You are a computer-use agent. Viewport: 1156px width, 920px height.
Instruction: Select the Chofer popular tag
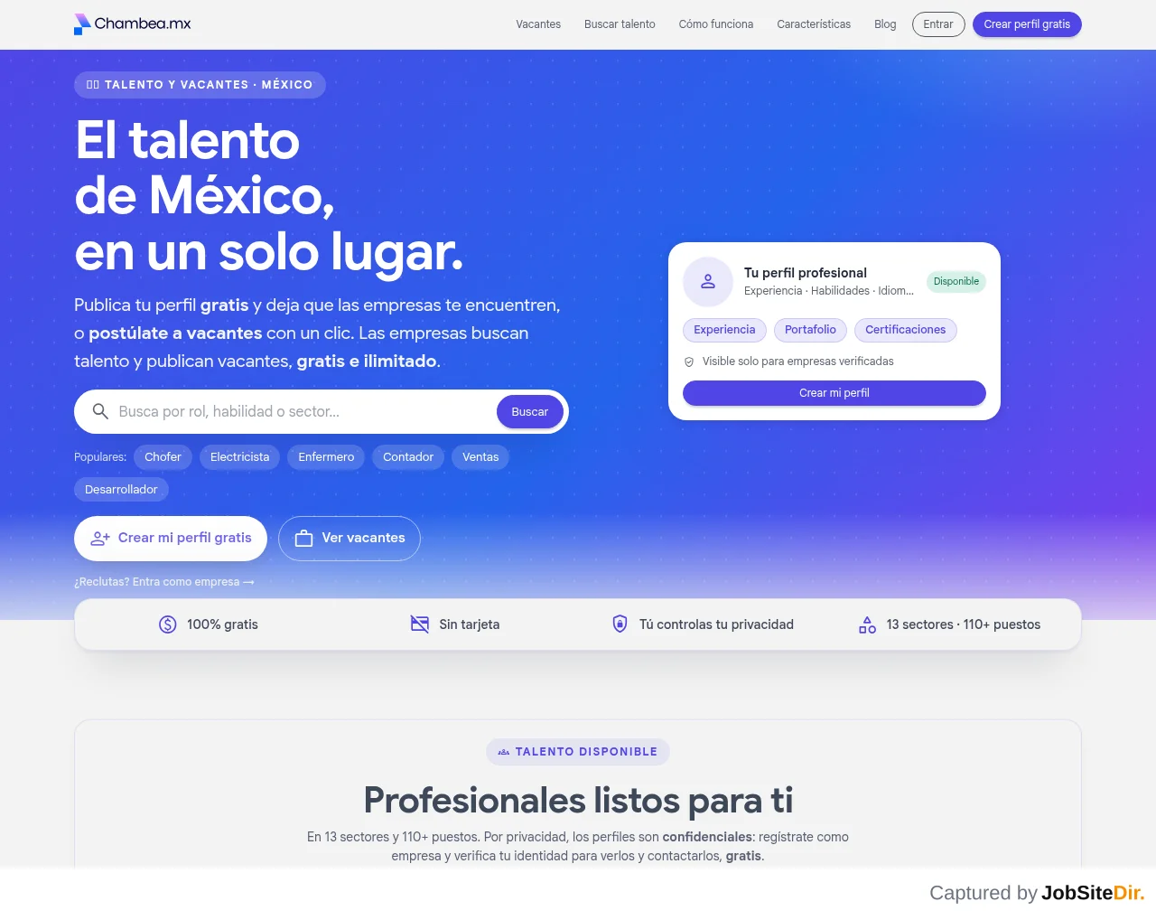pyautogui.click(x=163, y=457)
